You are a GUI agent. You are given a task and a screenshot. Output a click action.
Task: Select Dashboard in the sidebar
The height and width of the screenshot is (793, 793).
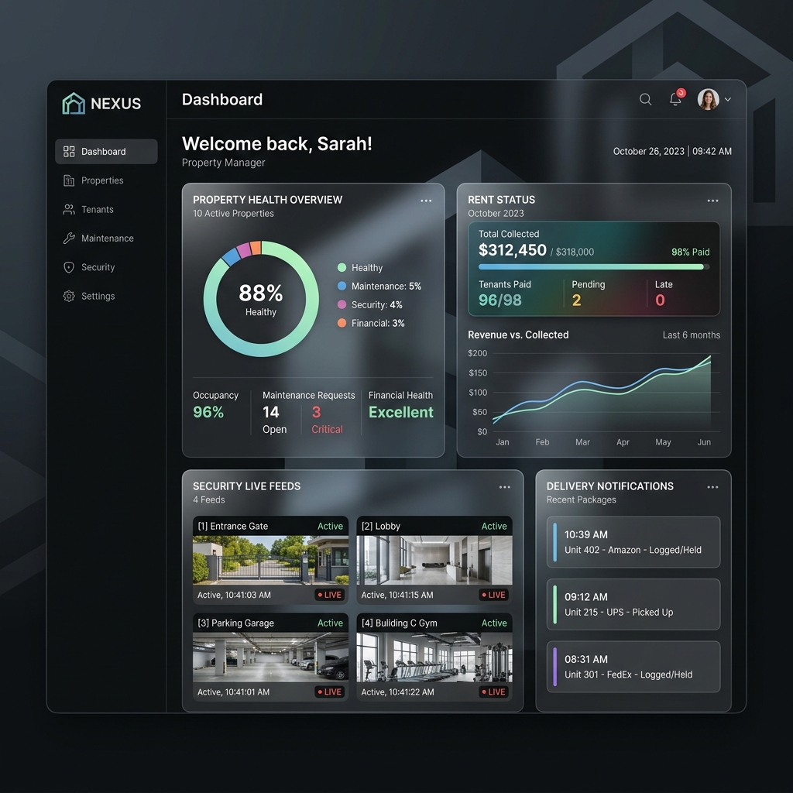[x=105, y=151]
